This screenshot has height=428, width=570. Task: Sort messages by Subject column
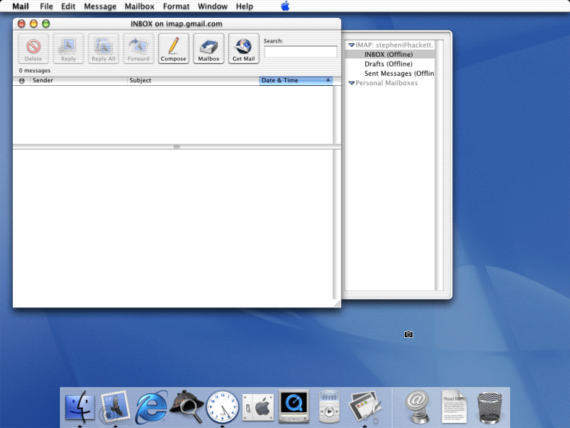coord(193,80)
